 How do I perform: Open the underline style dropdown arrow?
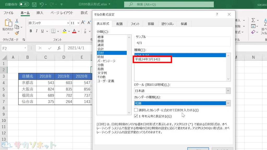(47, 31)
